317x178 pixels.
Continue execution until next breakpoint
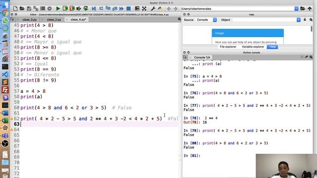[x=121, y=8]
